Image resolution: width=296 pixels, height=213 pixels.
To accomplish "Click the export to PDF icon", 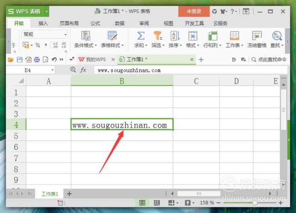I will [x=29, y=60].
